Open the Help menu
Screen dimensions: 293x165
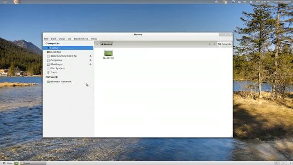[94, 38]
